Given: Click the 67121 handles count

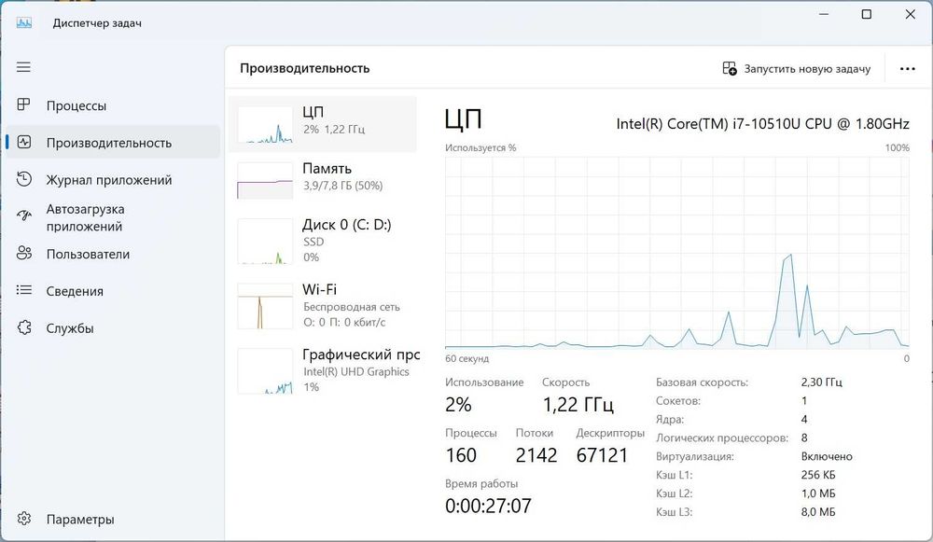Looking at the screenshot, I should [602, 455].
